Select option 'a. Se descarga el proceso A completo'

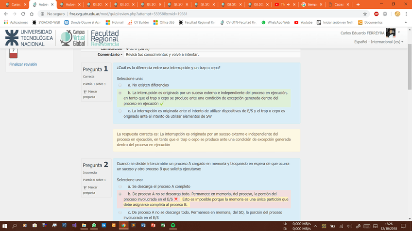click(120, 186)
